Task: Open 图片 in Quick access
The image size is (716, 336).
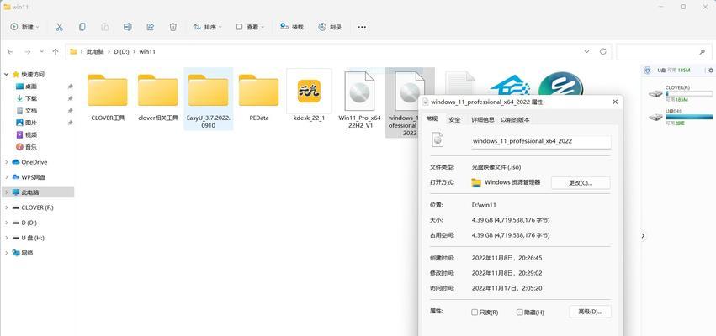Action: 31,123
